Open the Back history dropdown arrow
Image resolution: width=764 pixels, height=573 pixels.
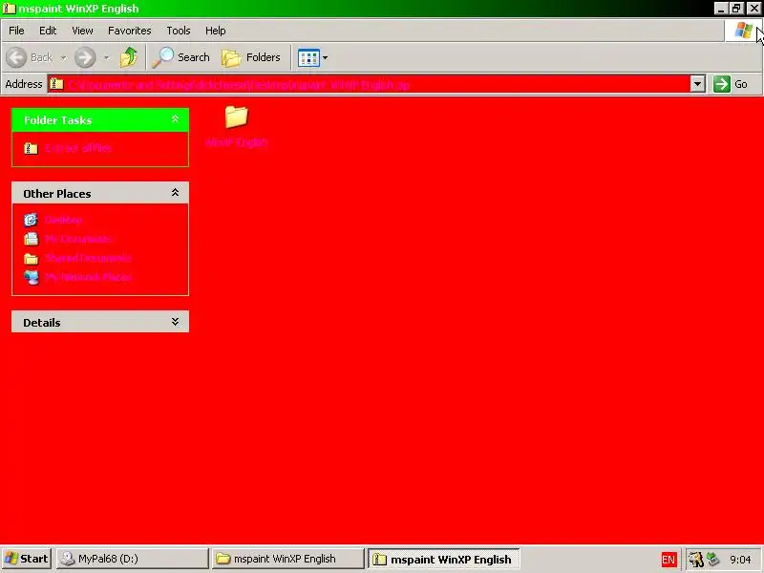pyautogui.click(x=63, y=57)
